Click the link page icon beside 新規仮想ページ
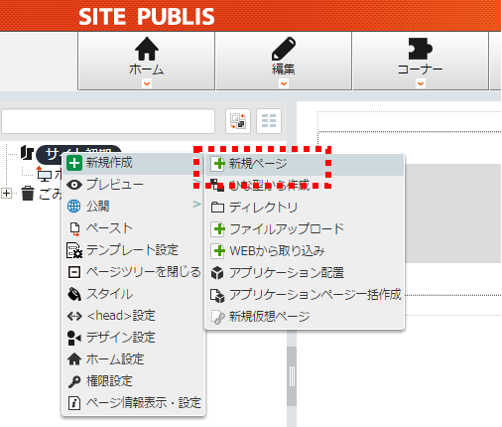 pos(217,317)
